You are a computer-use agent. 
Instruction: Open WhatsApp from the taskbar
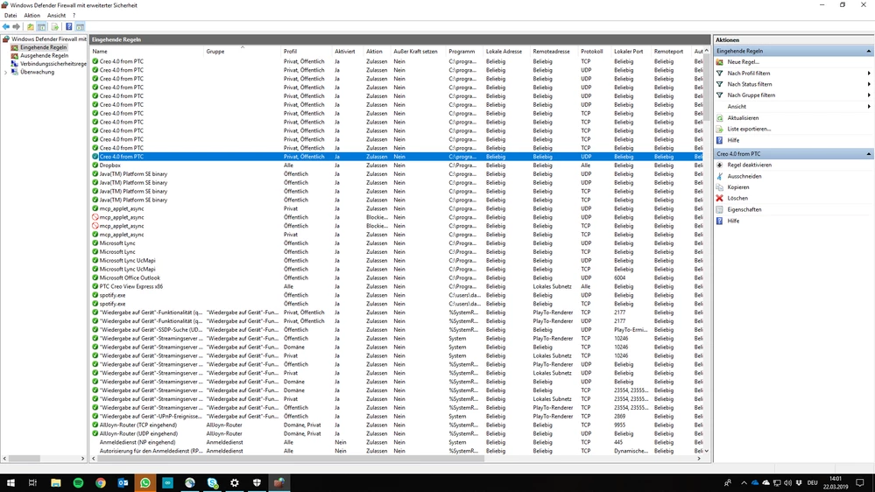point(145,482)
